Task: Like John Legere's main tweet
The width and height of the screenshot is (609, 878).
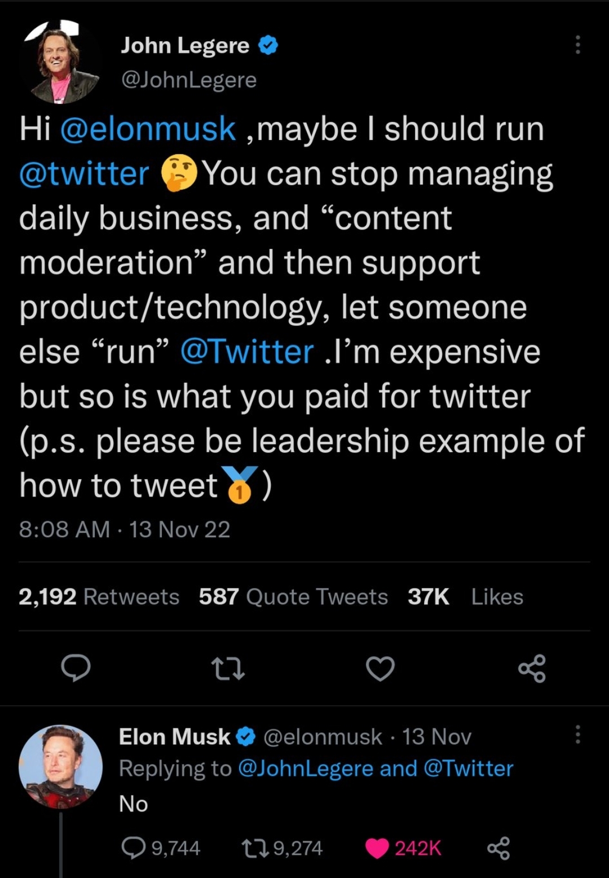Action: click(380, 669)
